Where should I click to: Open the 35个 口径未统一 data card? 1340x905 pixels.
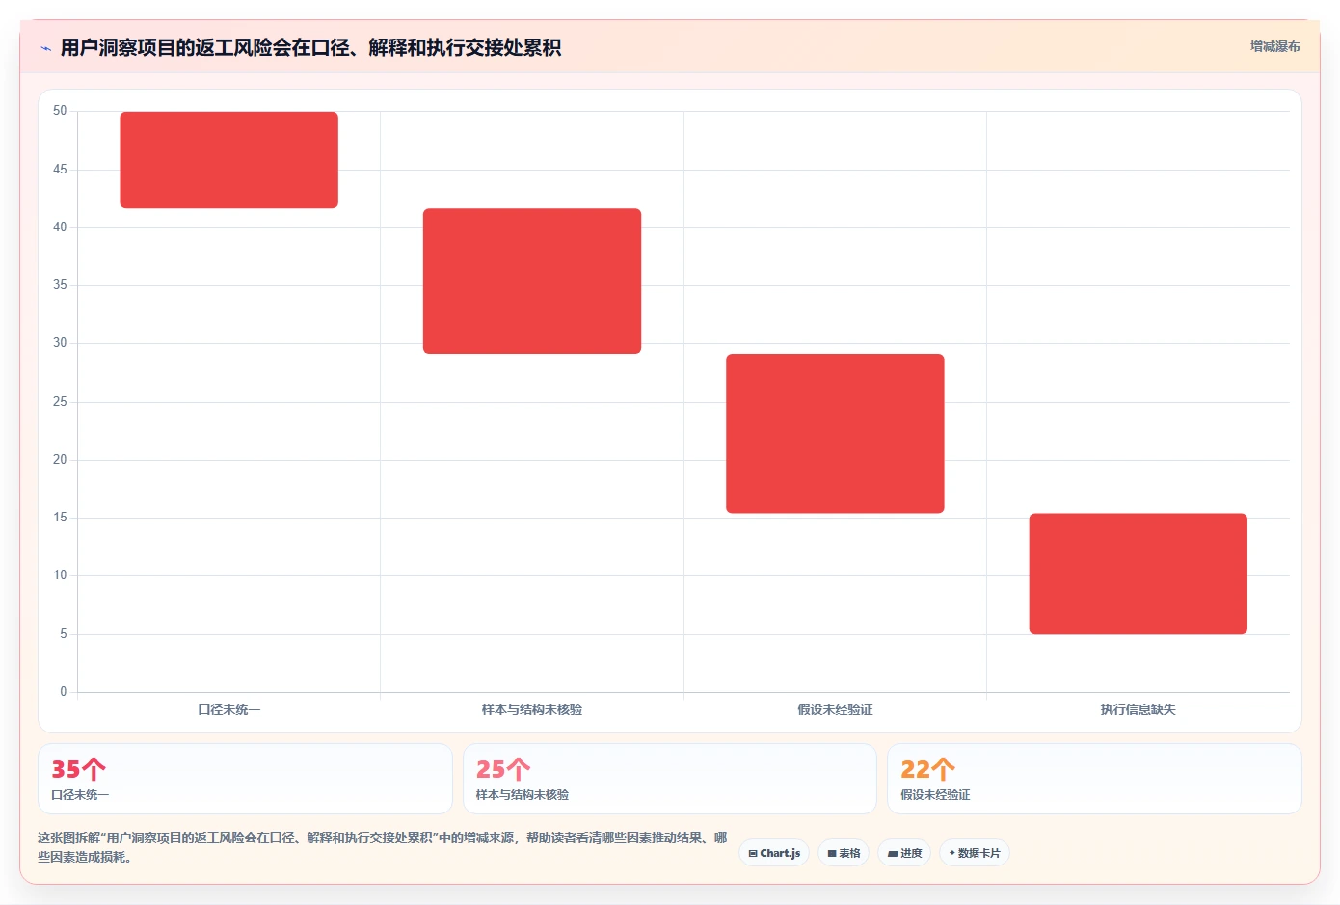pyautogui.click(x=245, y=779)
